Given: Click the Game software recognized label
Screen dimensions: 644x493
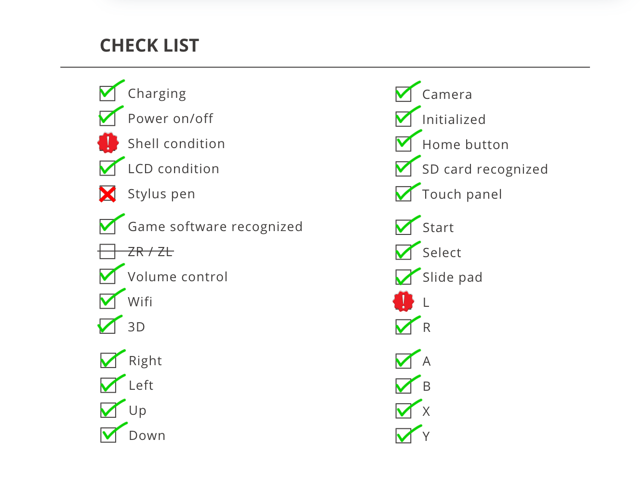Looking at the screenshot, I should [215, 227].
